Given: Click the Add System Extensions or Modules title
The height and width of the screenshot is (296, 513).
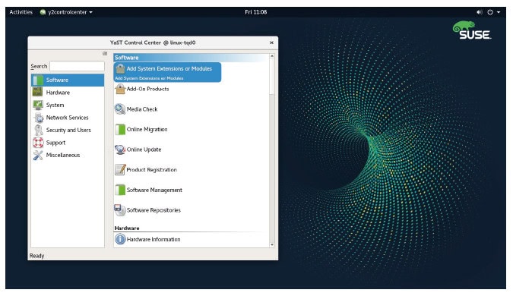Looking at the screenshot, I should (169, 68).
